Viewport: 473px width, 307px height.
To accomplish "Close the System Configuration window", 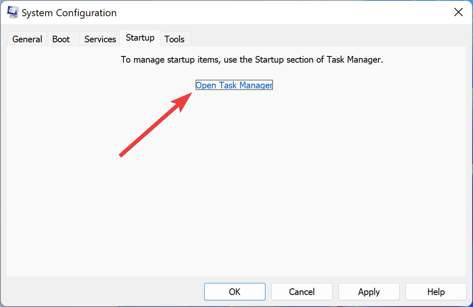I will (x=458, y=12).
